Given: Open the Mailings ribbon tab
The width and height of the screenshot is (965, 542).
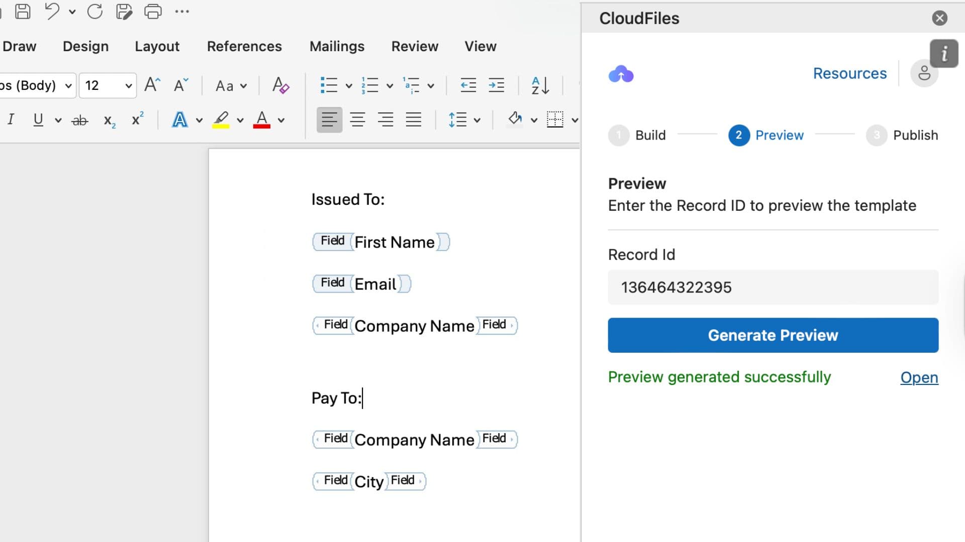Looking at the screenshot, I should (337, 46).
